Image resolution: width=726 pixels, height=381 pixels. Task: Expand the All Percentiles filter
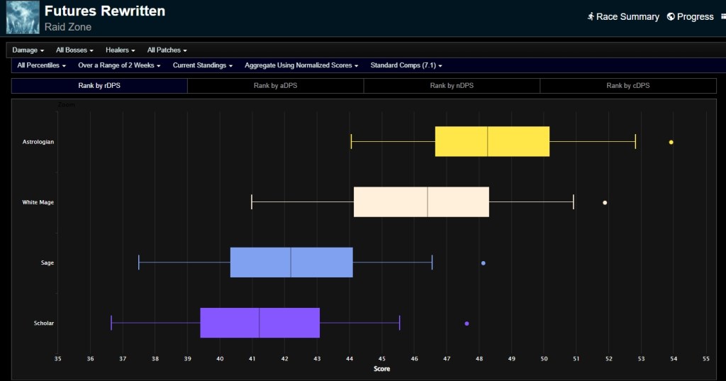point(42,65)
